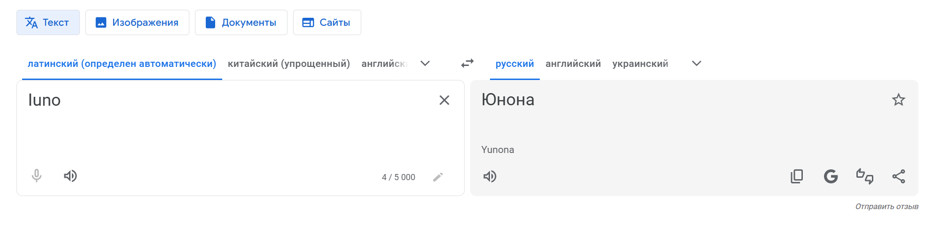The height and width of the screenshot is (225, 948).
Task: Rate this translation with thumbs icon
Action: [x=864, y=176]
